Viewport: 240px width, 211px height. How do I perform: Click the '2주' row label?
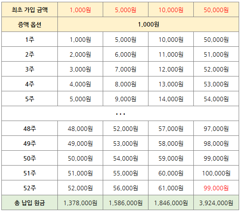(x=30, y=54)
